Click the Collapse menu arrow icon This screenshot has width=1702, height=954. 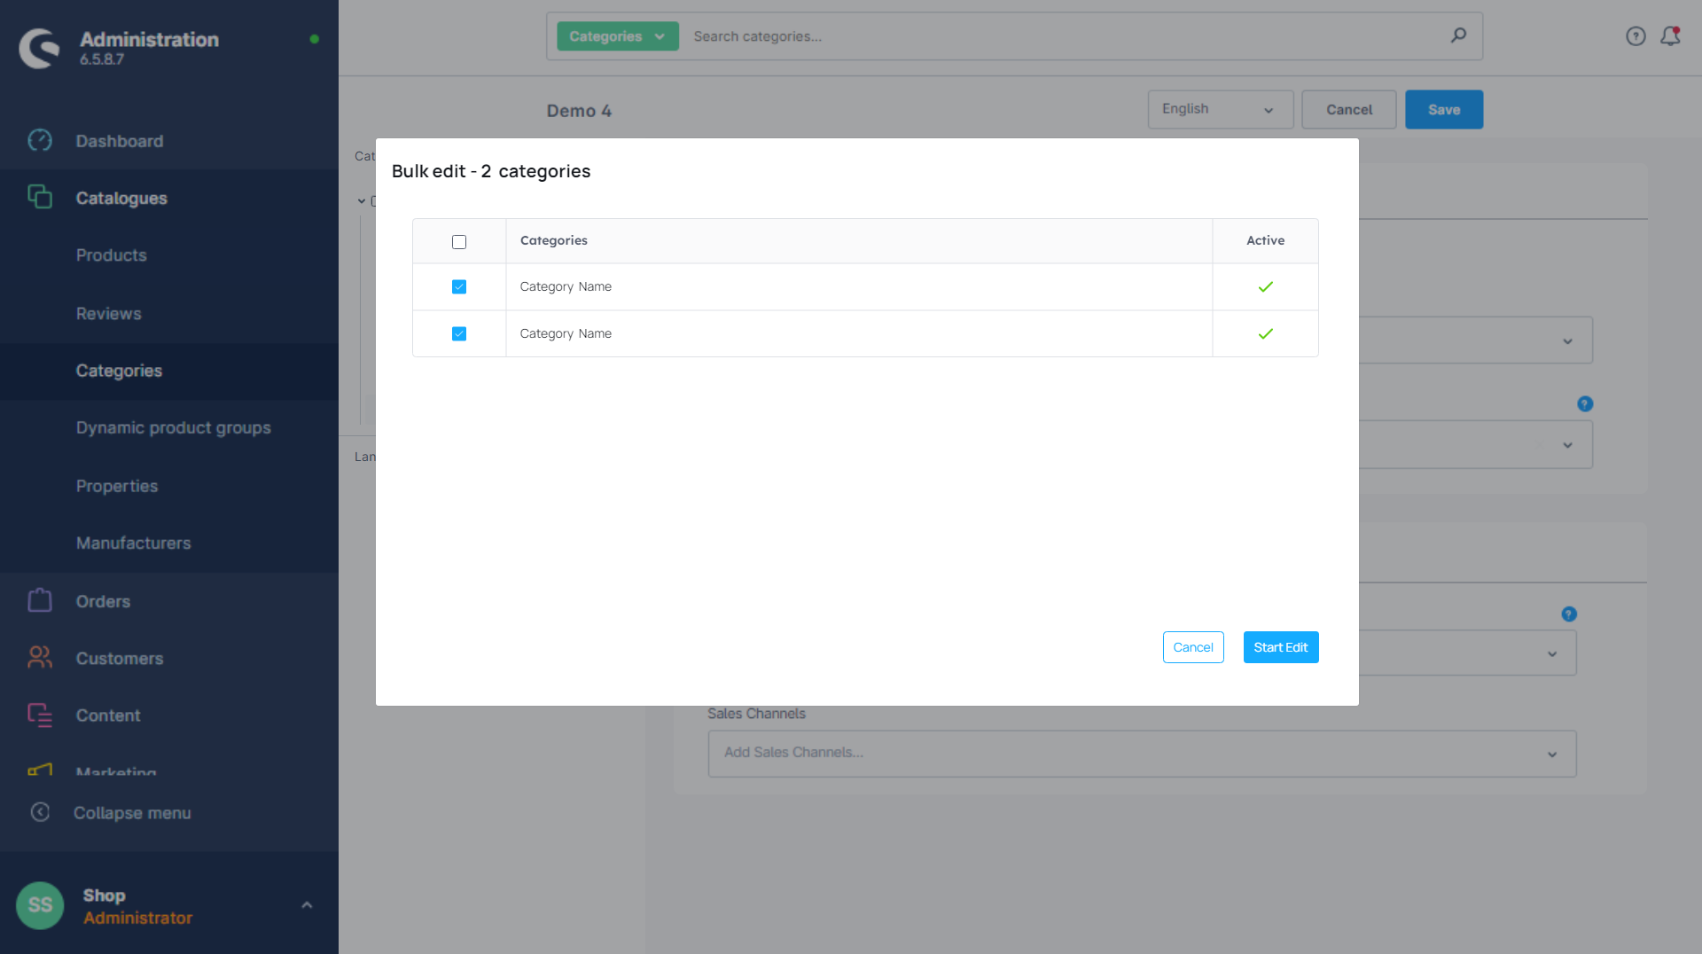pyautogui.click(x=40, y=812)
